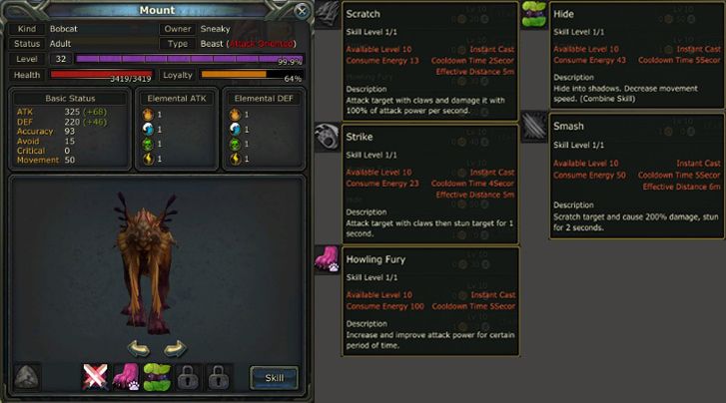Viewport: 726px width, 403px height.
Task: Click the orange Loyalty bar
Action: tap(252, 75)
